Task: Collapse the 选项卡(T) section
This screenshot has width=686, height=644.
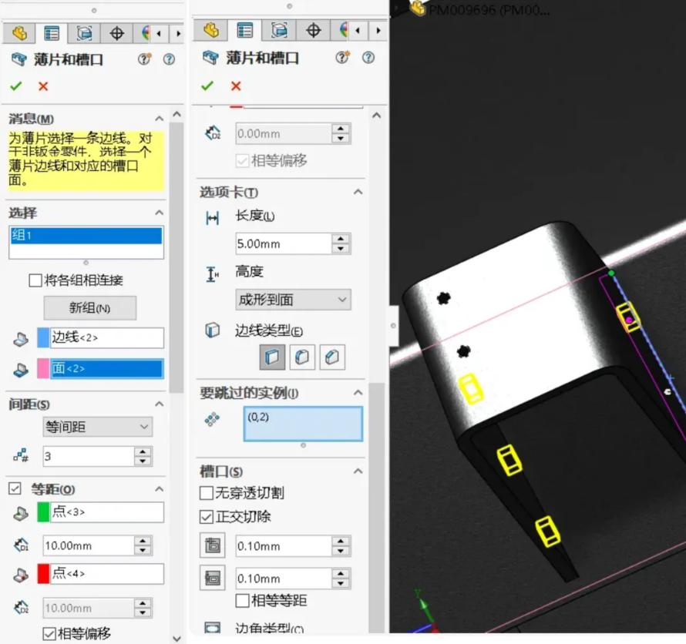Action: 358,192
